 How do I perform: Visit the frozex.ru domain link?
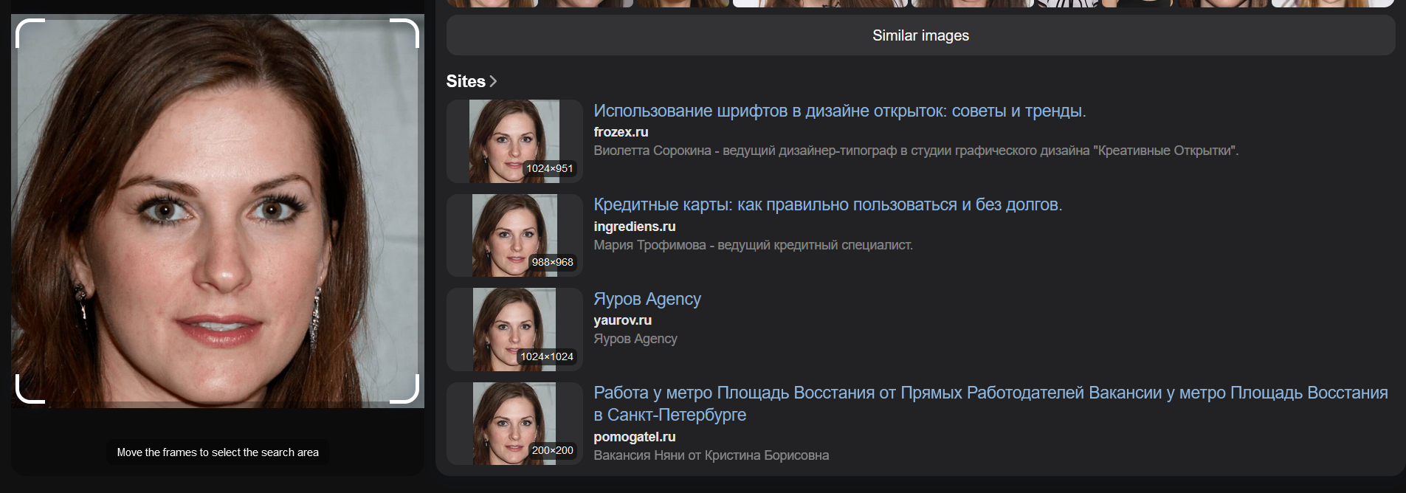(x=621, y=132)
